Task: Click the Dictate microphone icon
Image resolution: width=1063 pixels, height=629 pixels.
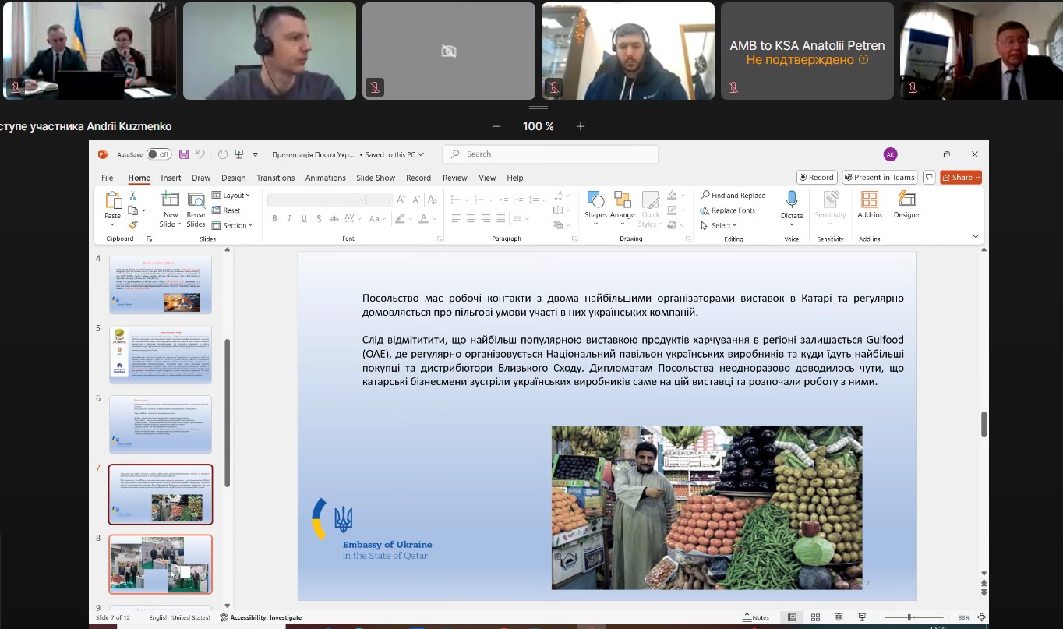Action: tap(792, 200)
